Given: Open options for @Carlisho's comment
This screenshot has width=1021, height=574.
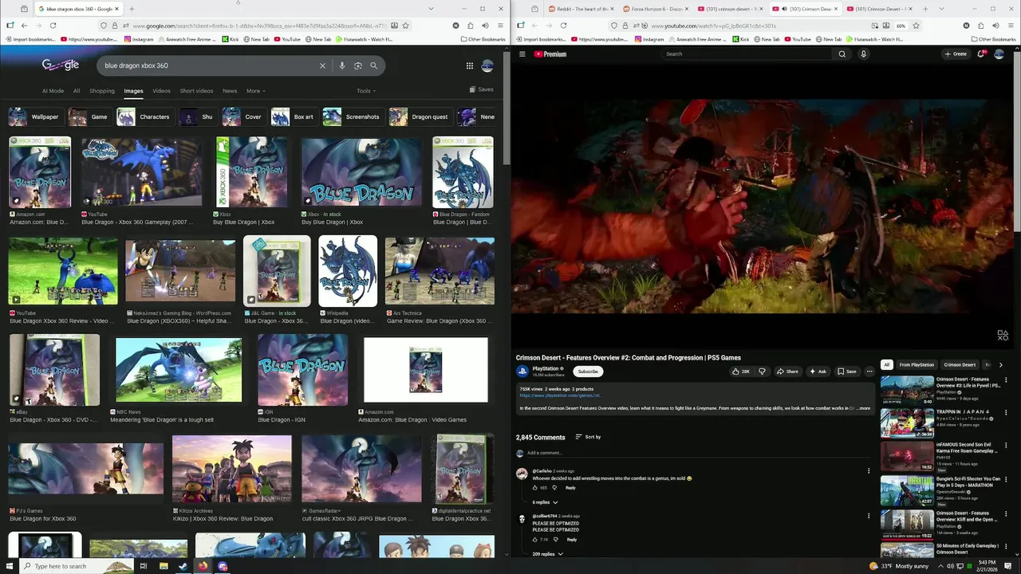Looking at the screenshot, I should tap(869, 471).
